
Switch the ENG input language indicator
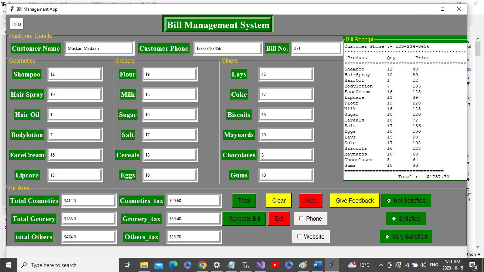[434, 265]
